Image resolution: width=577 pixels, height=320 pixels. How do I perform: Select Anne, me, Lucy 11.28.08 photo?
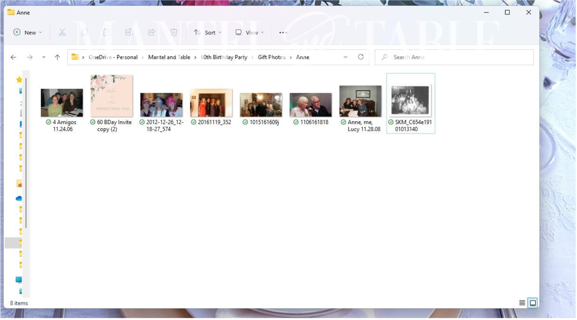click(x=361, y=101)
